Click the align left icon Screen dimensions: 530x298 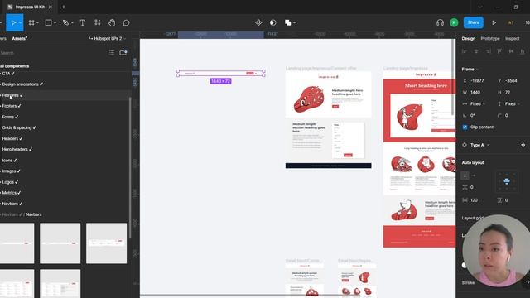[x=465, y=51]
